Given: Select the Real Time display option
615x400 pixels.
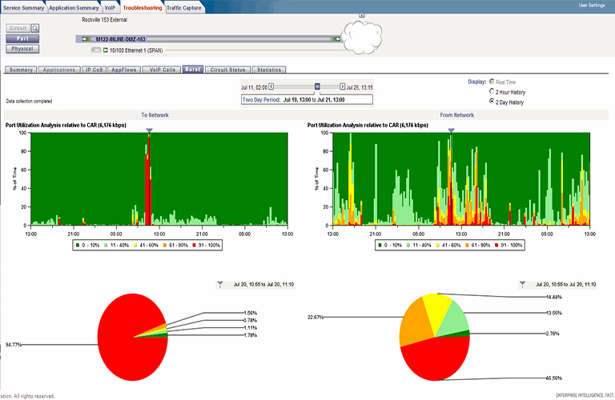Looking at the screenshot, I should pyautogui.click(x=491, y=82).
